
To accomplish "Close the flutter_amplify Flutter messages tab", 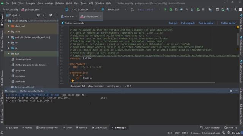I will tap(47, 91).
